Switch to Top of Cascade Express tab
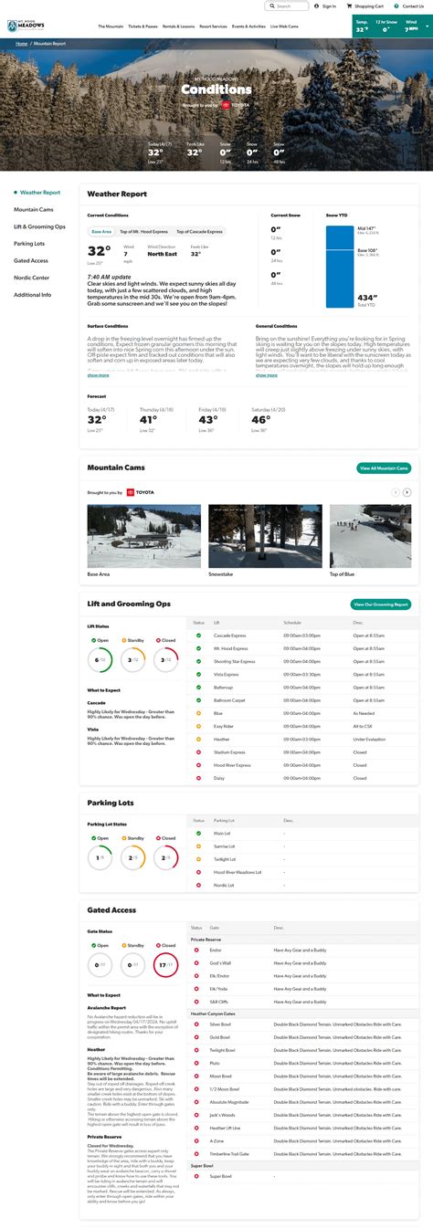The image size is (433, 1229). click(197, 232)
